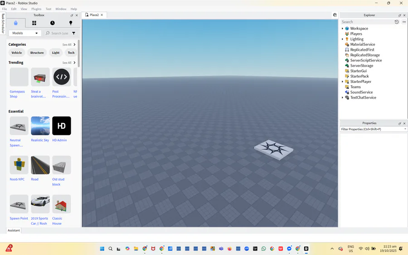
Task: Open the Toolbox Creations lightbulb tab
Action: click(x=71, y=23)
